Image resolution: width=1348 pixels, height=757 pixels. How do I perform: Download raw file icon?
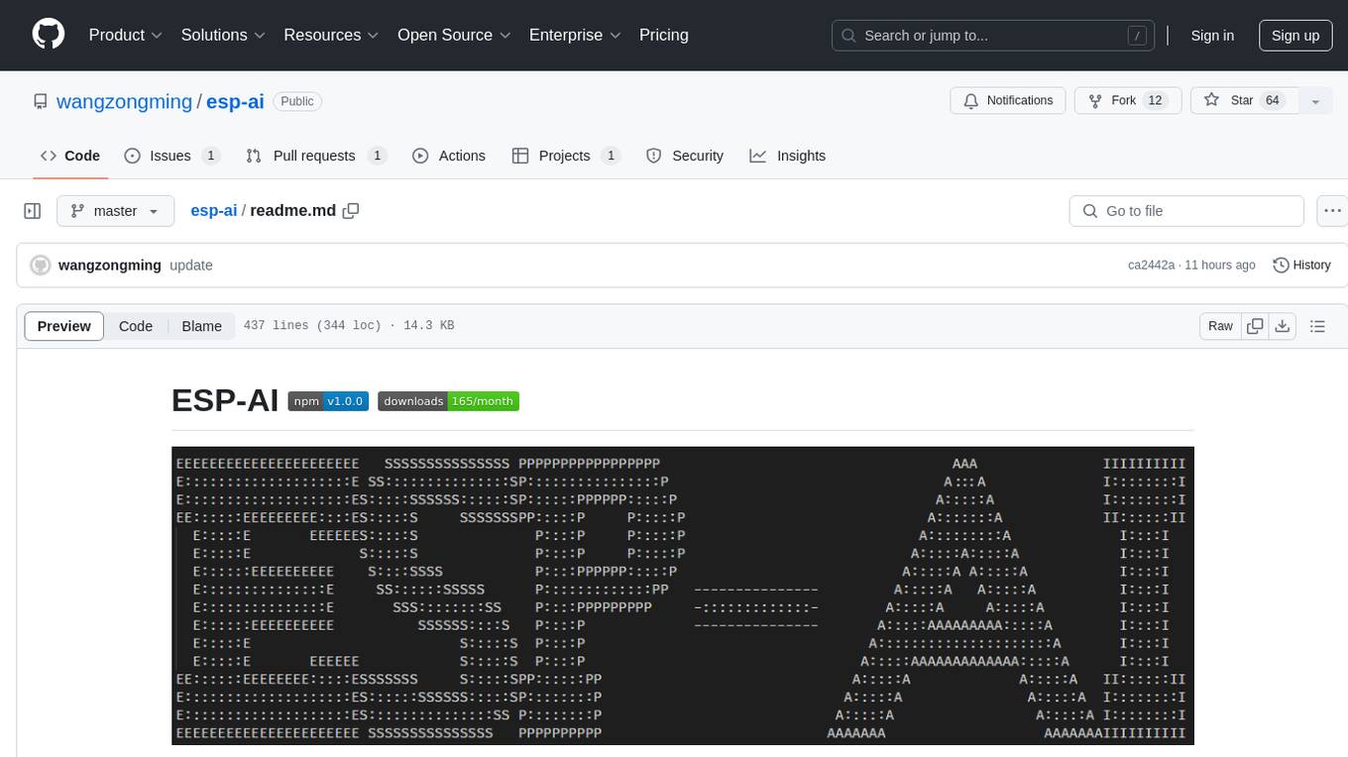1283,326
